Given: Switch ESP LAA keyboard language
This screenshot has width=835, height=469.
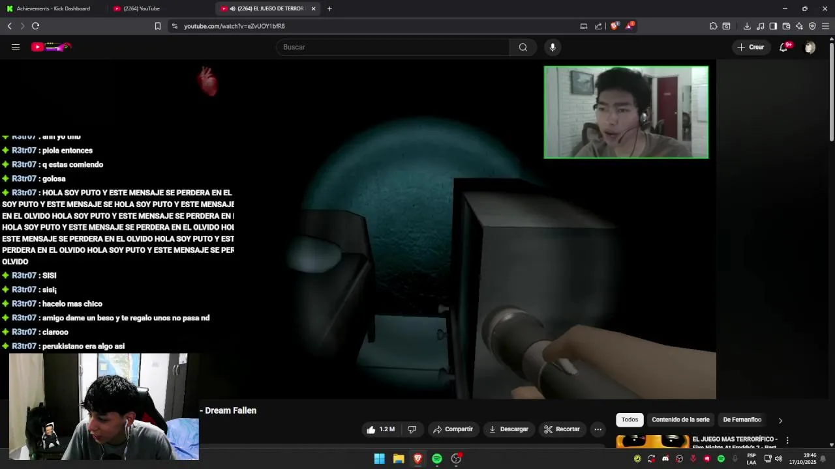Looking at the screenshot, I should (x=751, y=459).
